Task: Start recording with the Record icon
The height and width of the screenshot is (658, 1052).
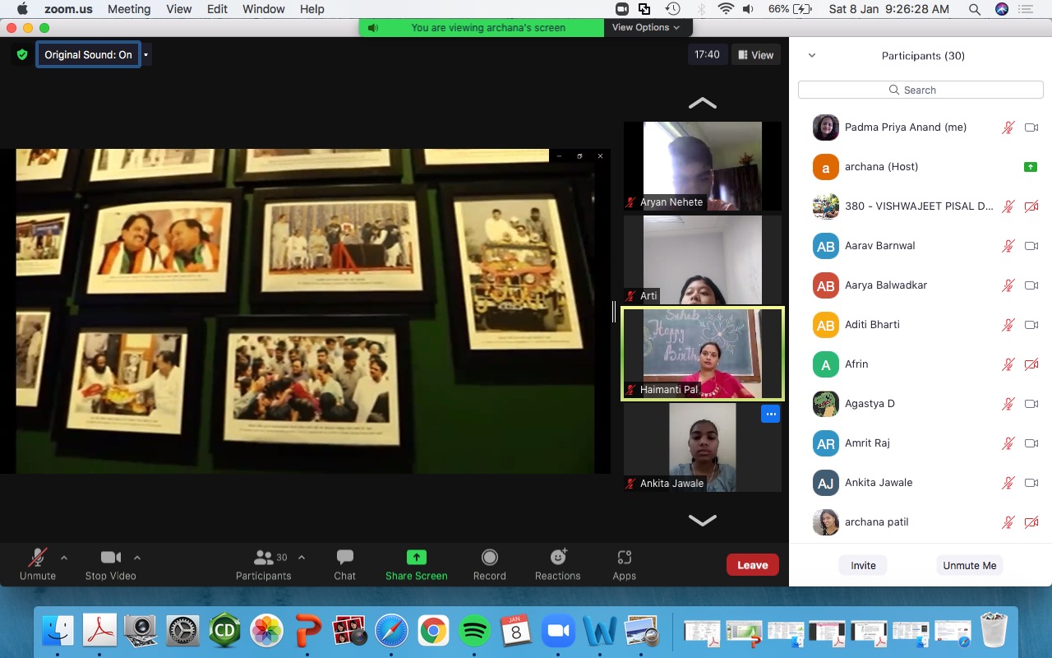Action: point(489,558)
